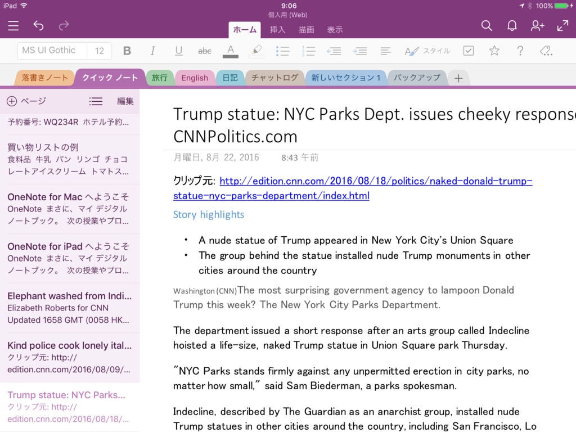This screenshot has width=576, height=432.
Task: Apply the text highlighter color
Action: pos(256,51)
